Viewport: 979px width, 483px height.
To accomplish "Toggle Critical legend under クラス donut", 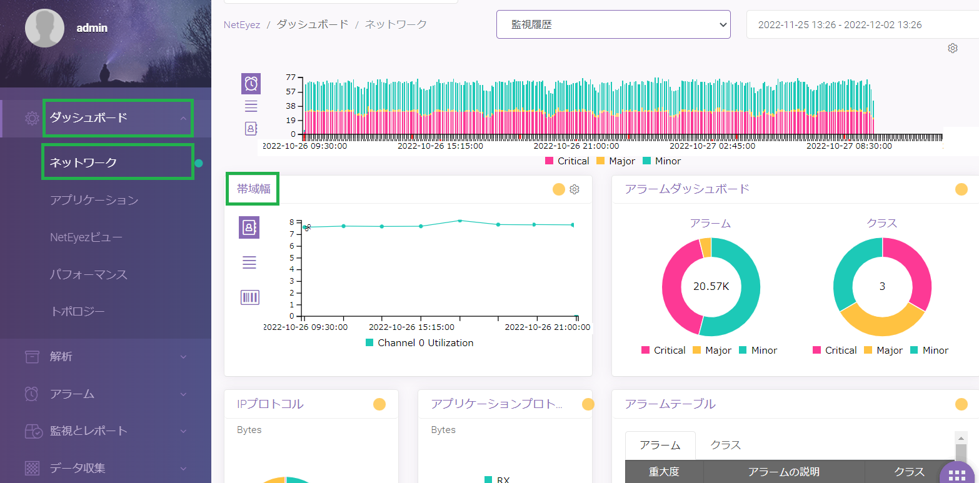I will [835, 350].
